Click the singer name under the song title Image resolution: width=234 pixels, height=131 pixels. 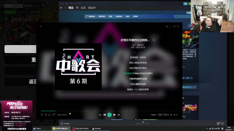140,45
